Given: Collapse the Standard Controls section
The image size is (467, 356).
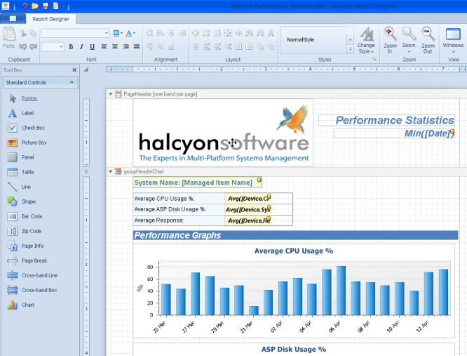Looking at the screenshot, I should click(72, 83).
